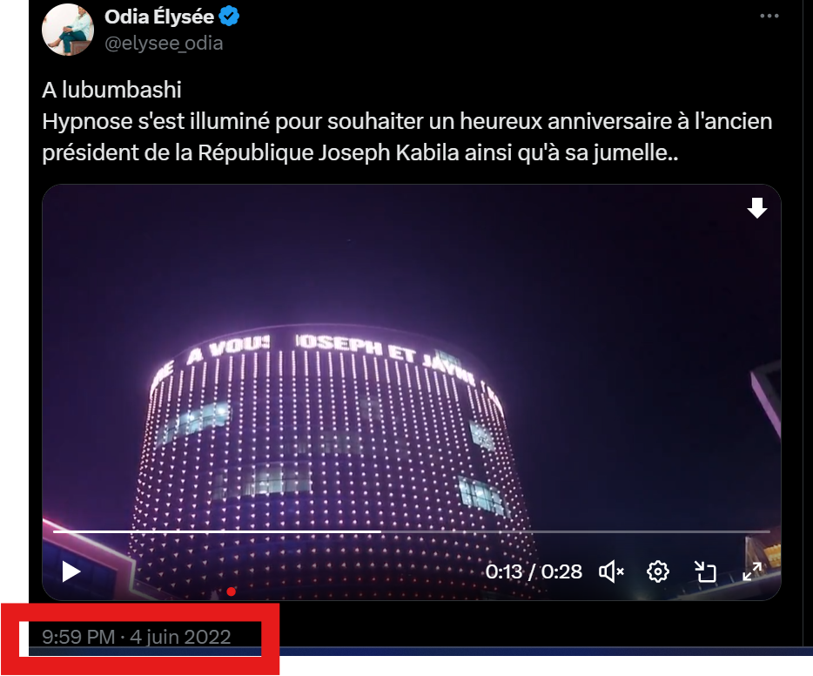Open video settings gear
The image size is (813, 676).
[x=658, y=571]
